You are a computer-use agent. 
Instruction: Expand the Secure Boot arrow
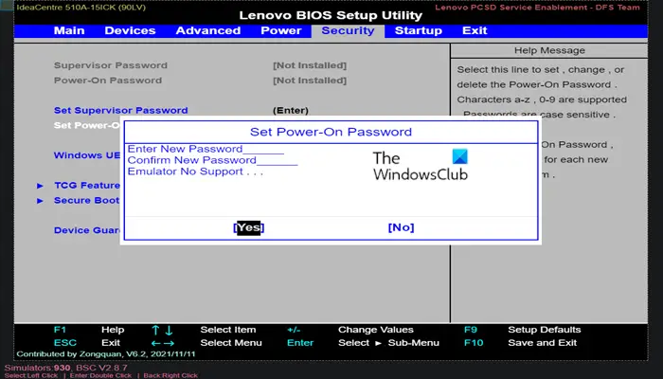pyautogui.click(x=40, y=201)
